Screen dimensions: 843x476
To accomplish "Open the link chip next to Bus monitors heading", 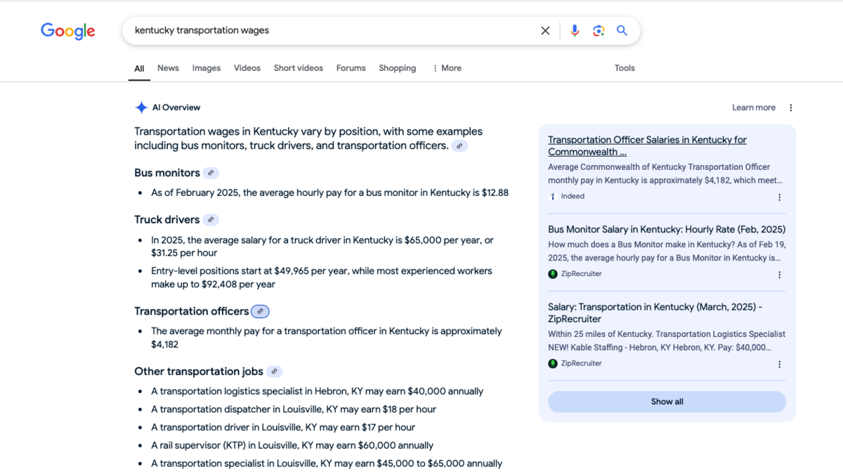I will 212,173.
